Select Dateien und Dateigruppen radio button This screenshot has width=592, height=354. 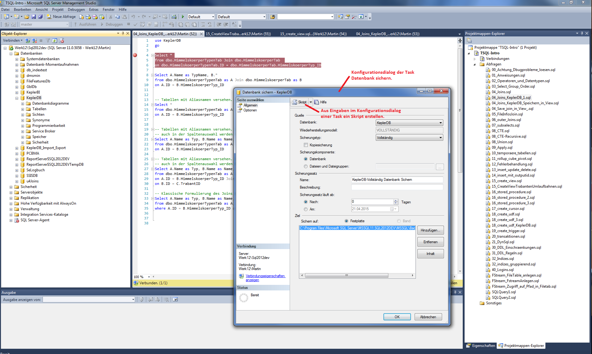point(306,166)
